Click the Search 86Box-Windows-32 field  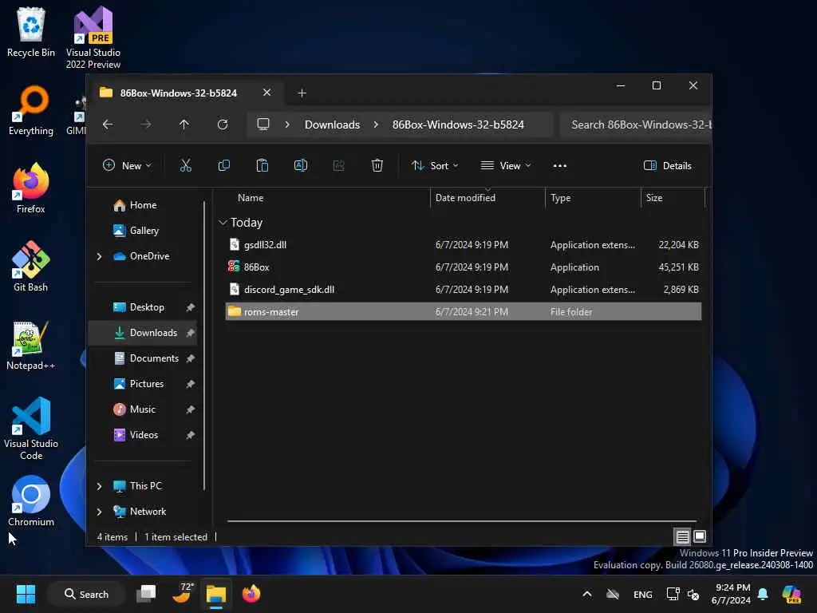point(636,125)
